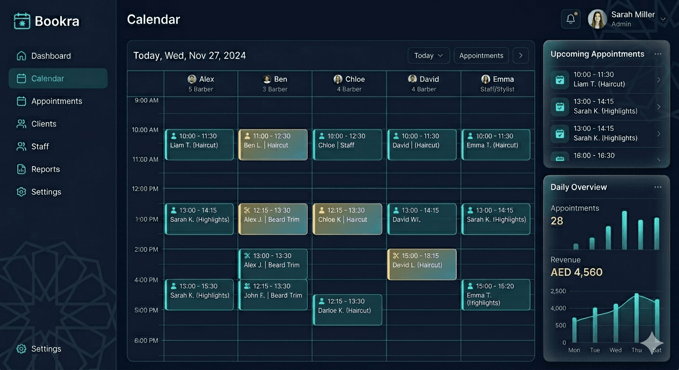The image size is (679, 370).
Task: Click scissors icon on Ben's 13:00 - 13:30 card
Action: coord(247,256)
